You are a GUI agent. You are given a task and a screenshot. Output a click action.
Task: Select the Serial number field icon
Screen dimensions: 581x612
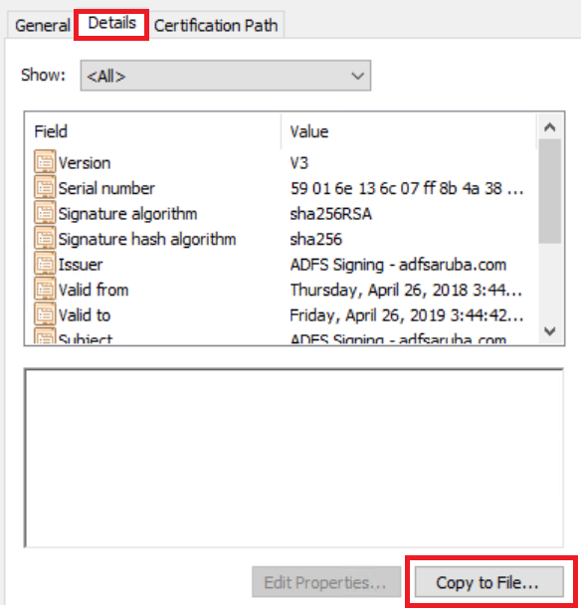click(45, 187)
